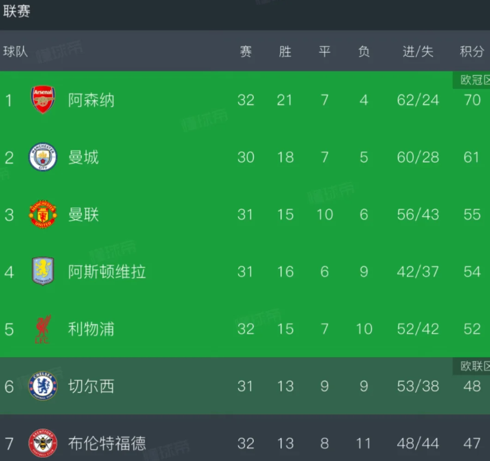
Task: Sort table by 胜 column header
Action: (x=285, y=52)
